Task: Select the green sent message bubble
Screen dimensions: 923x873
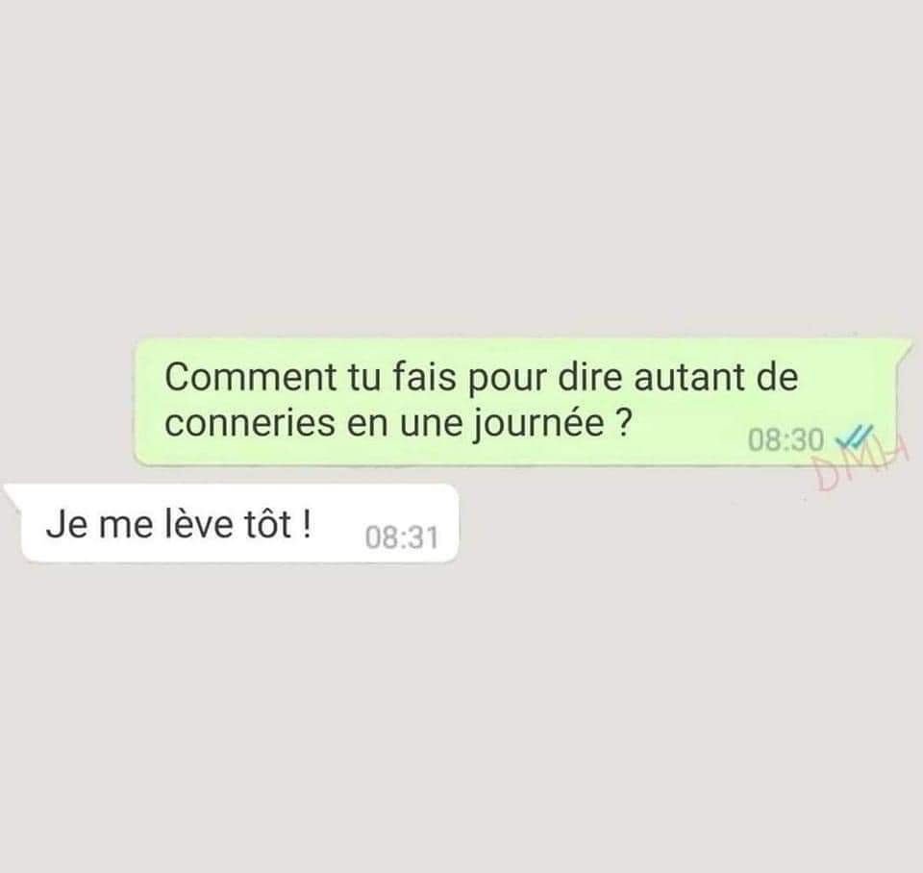Action: pyautogui.click(x=524, y=402)
